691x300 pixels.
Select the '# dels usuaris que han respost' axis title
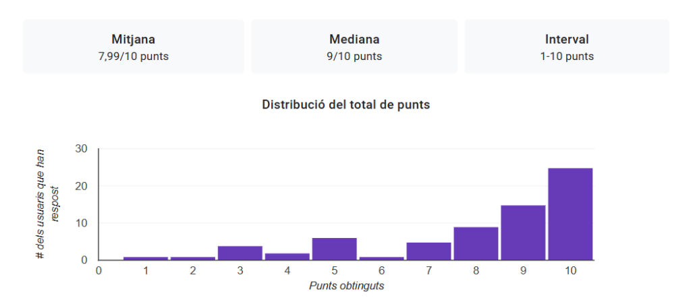pyautogui.click(x=47, y=204)
